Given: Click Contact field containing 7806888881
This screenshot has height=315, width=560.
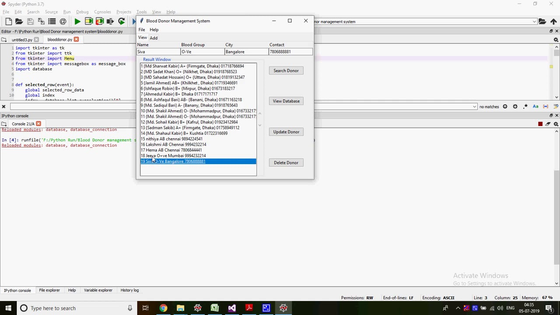Looking at the screenshot, I should pos(291,52).
